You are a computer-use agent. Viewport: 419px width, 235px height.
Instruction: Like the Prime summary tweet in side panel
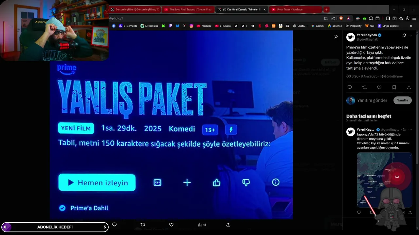point(379,87)
